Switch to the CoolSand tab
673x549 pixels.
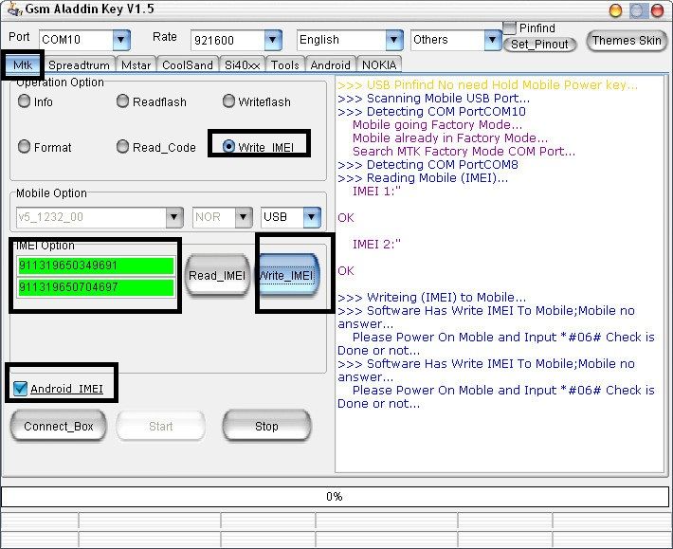pos(188,65)
